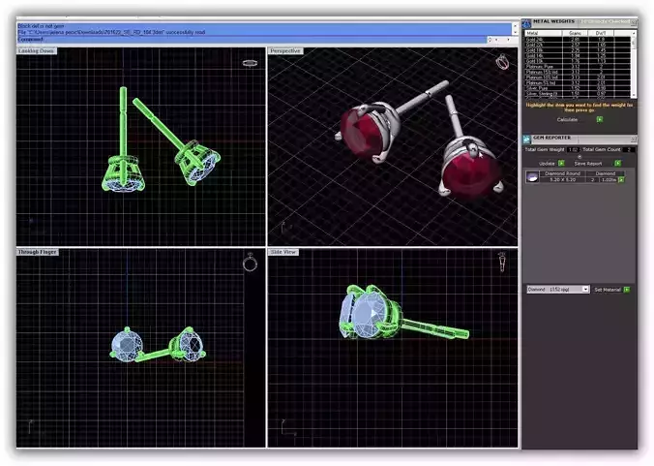This screenshot has height=466, width=654.
Task: Select the Silver Pure row
Action: [578, 88]
